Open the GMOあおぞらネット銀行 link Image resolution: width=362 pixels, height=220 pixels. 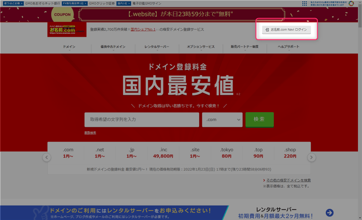click(x=42, y=4)
